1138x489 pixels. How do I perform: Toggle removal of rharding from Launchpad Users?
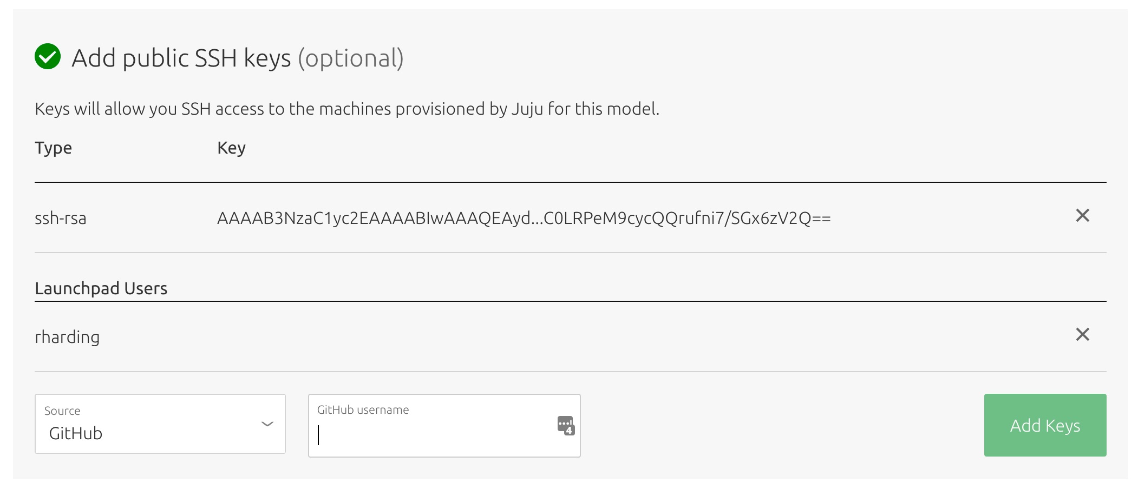click(1083, 335)
